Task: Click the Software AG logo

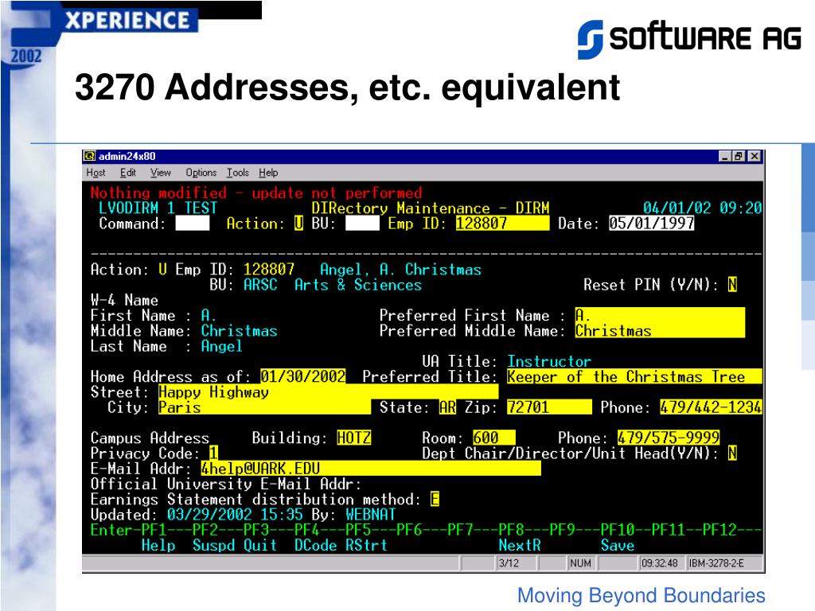Action: click(689, 39)
